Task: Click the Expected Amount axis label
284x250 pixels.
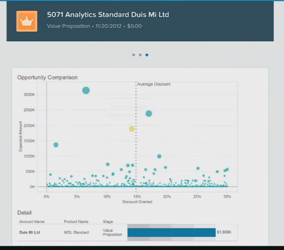Action: pos(21,136)
